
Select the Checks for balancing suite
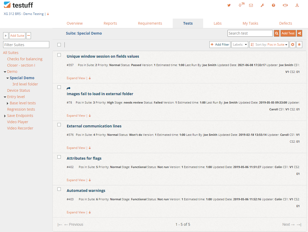click(x=25, y=59)
